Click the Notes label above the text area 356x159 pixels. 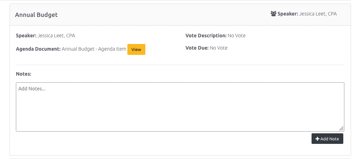24,74
